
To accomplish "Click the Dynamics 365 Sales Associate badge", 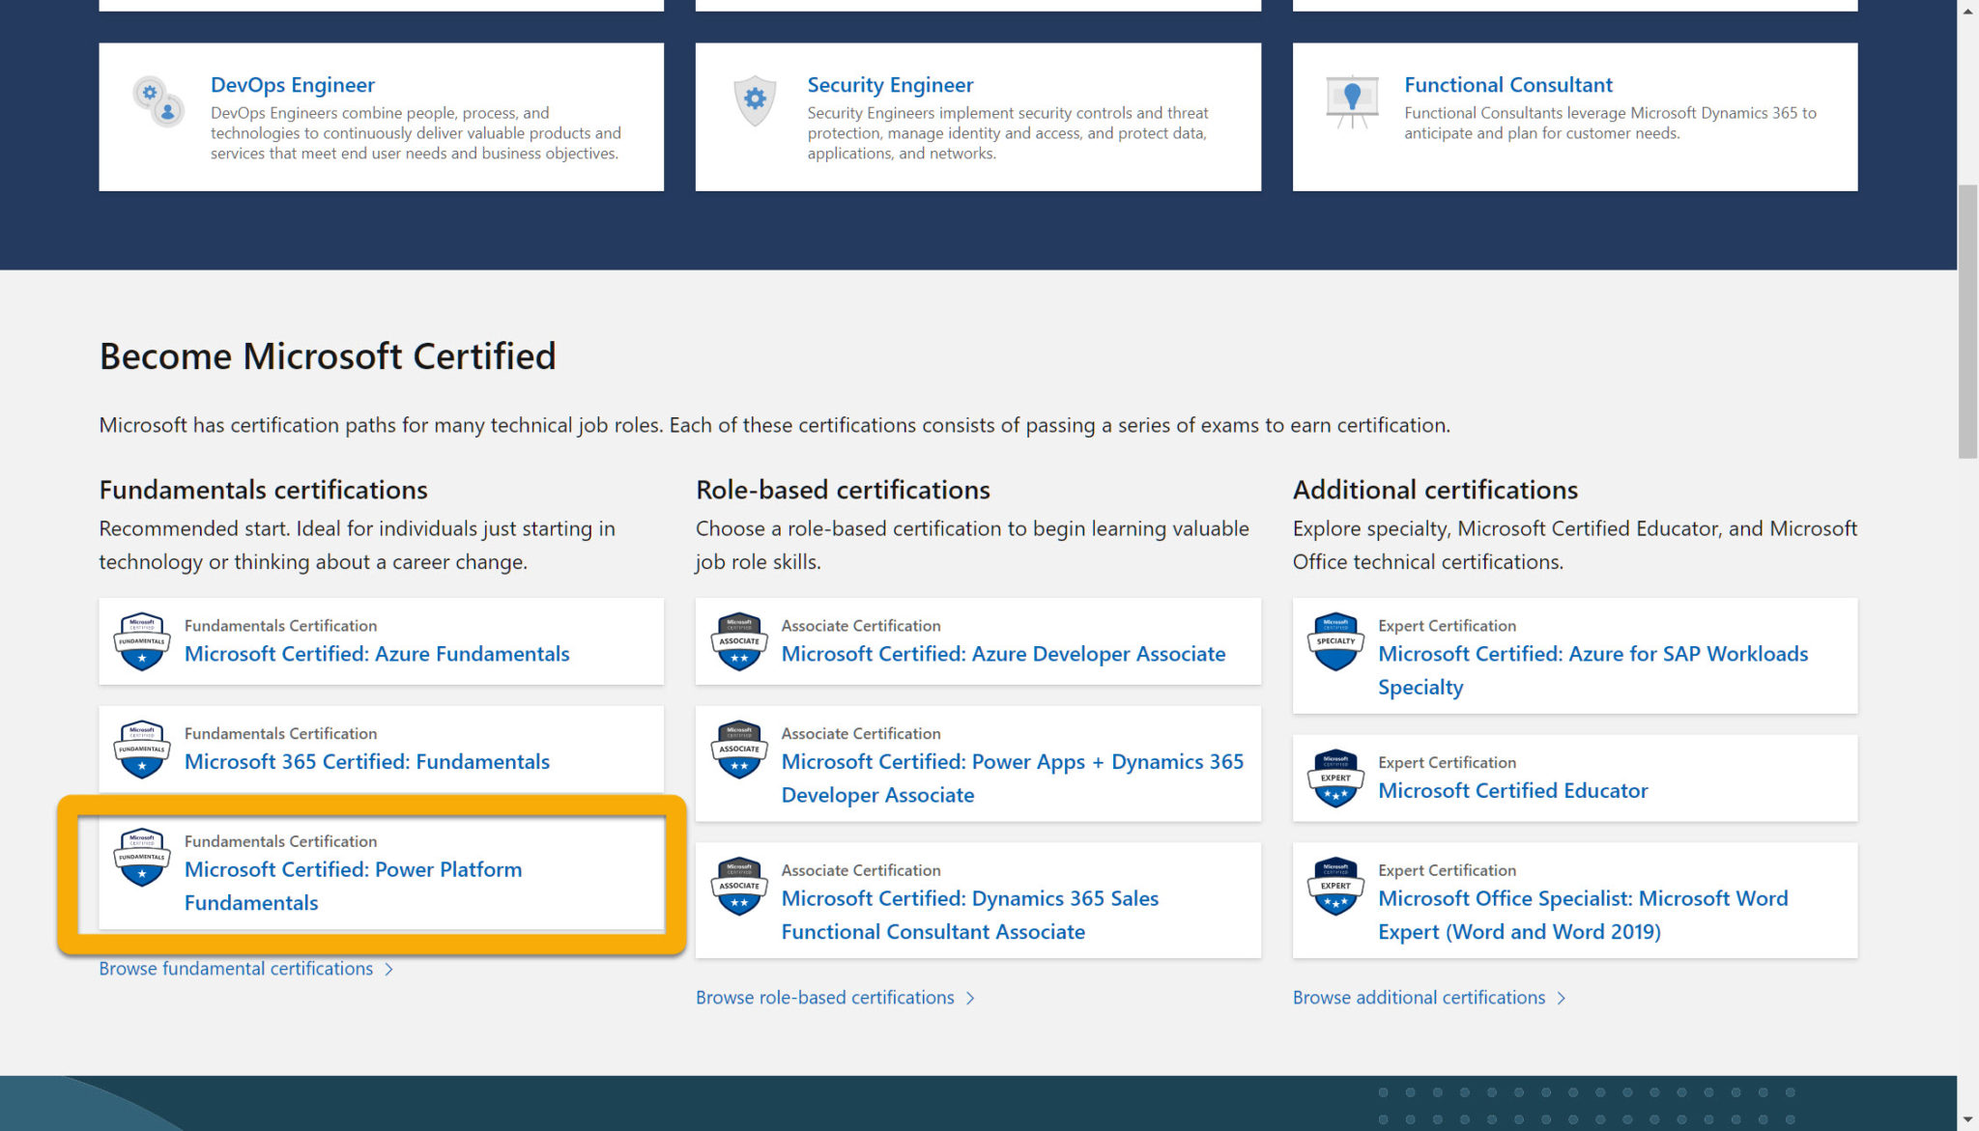I will pyautogui.click(x=739, y=887).
